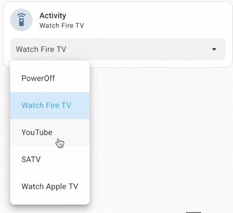233x213 pixels.
Task: Pick SATV from the activity options
Action: tap(50, 159)
